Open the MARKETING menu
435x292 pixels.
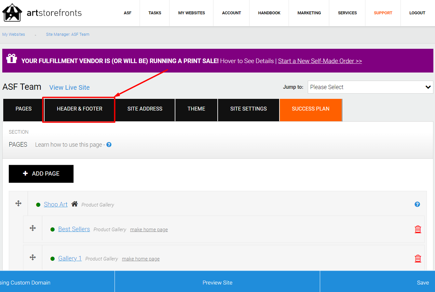click(x=309, y=13)
